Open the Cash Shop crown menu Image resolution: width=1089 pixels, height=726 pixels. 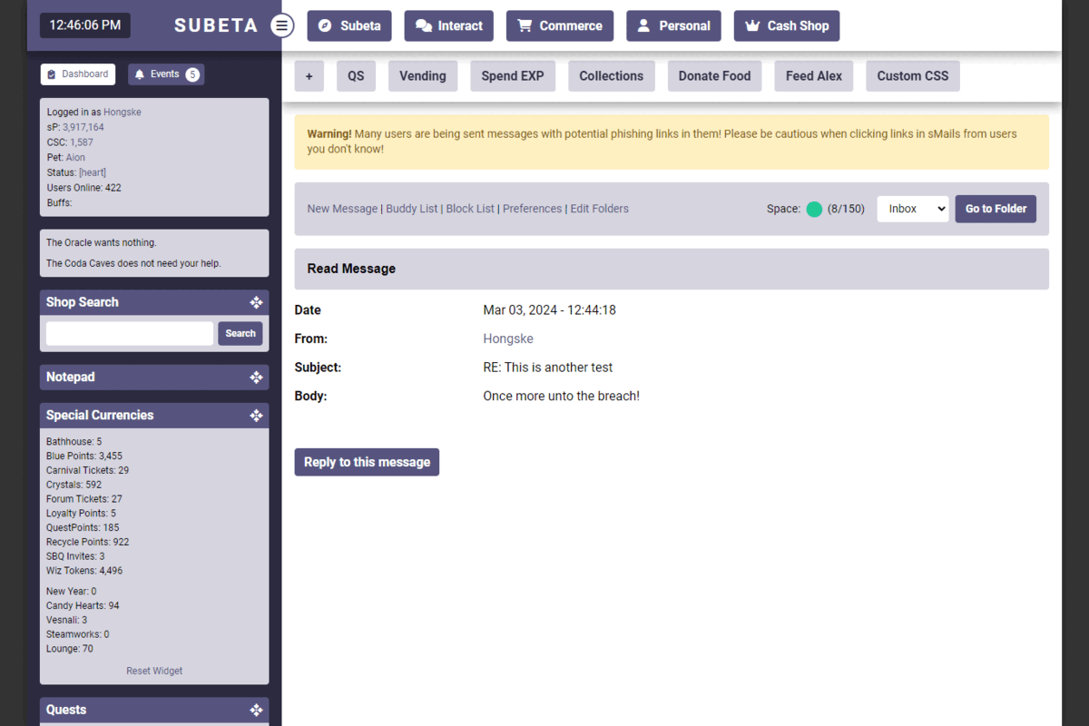(x=786, y=25)
